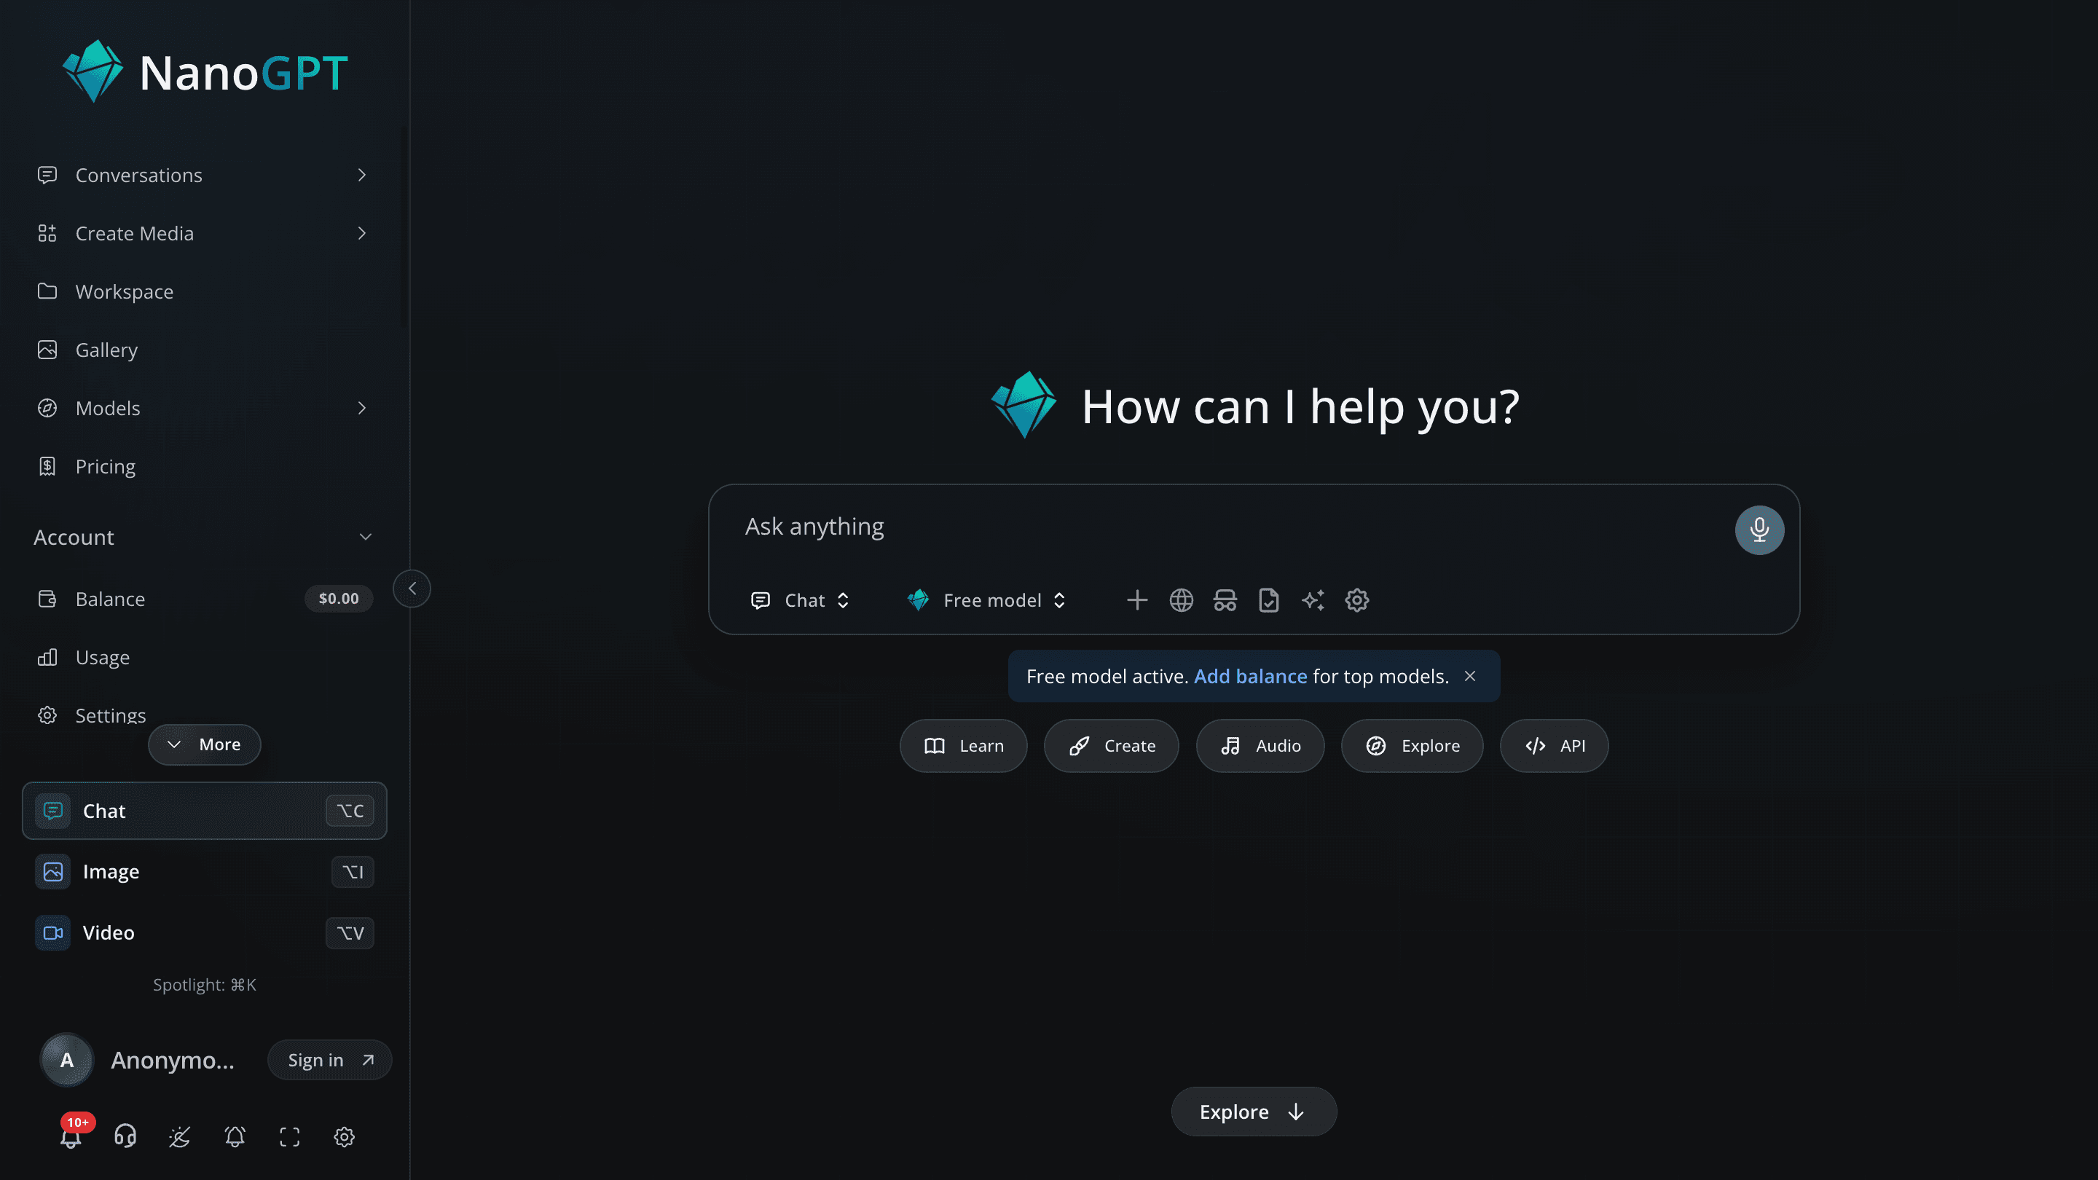
Task: Go to Gallery page
Action: pyautogui.click(x=204, y=350)
